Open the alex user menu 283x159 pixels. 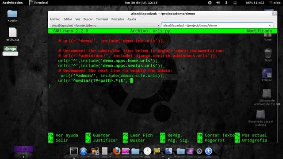coord(275,3)
